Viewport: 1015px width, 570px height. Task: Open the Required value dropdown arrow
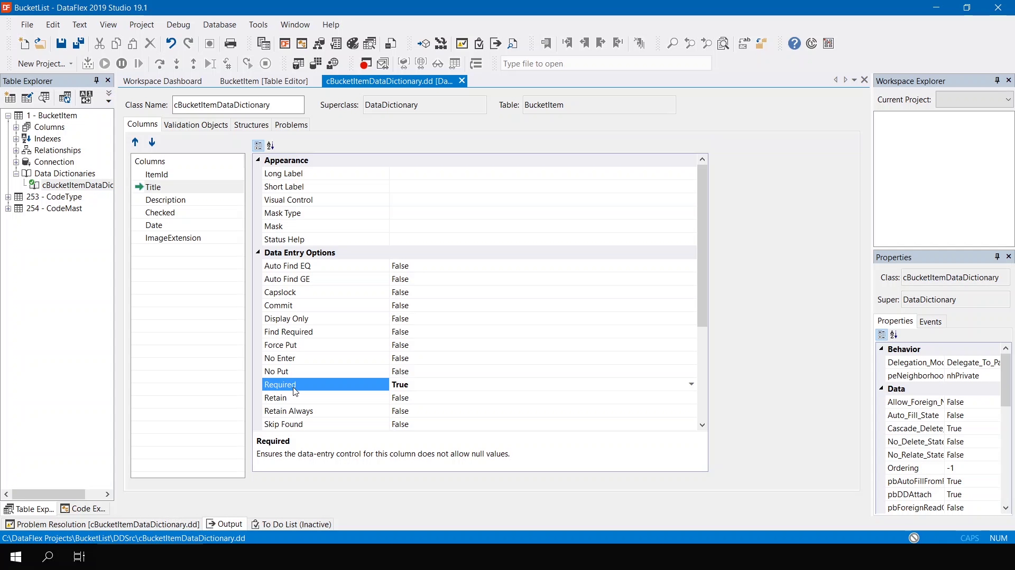691,384
